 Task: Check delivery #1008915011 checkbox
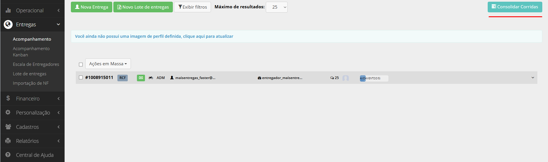81,78
